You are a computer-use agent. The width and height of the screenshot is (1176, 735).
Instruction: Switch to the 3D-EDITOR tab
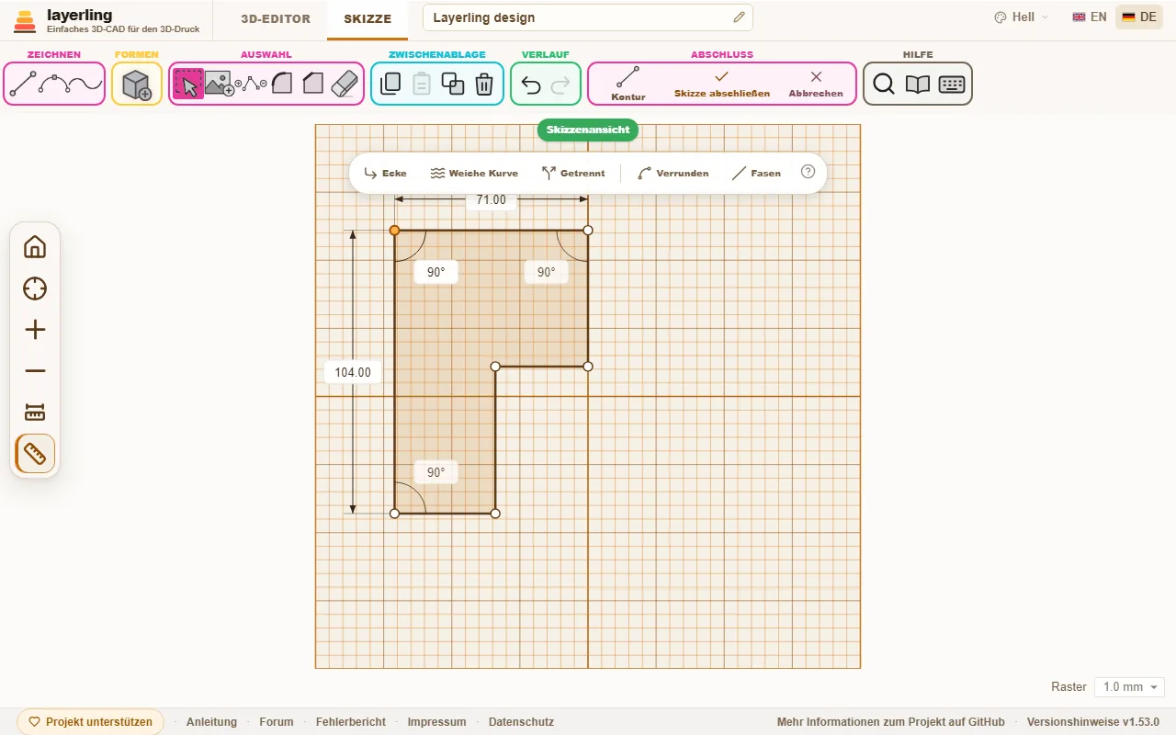click(x=276, y=18)
